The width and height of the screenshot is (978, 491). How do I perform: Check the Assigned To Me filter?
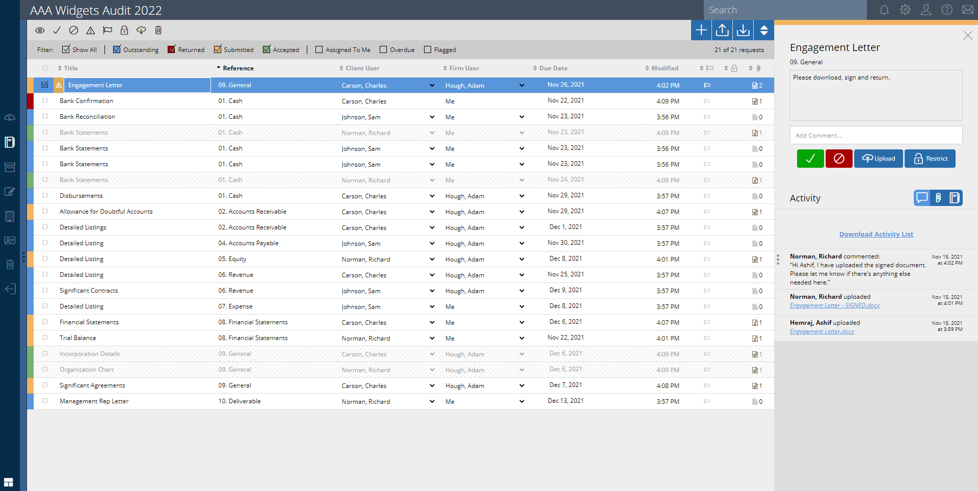(x=319, y=49)
